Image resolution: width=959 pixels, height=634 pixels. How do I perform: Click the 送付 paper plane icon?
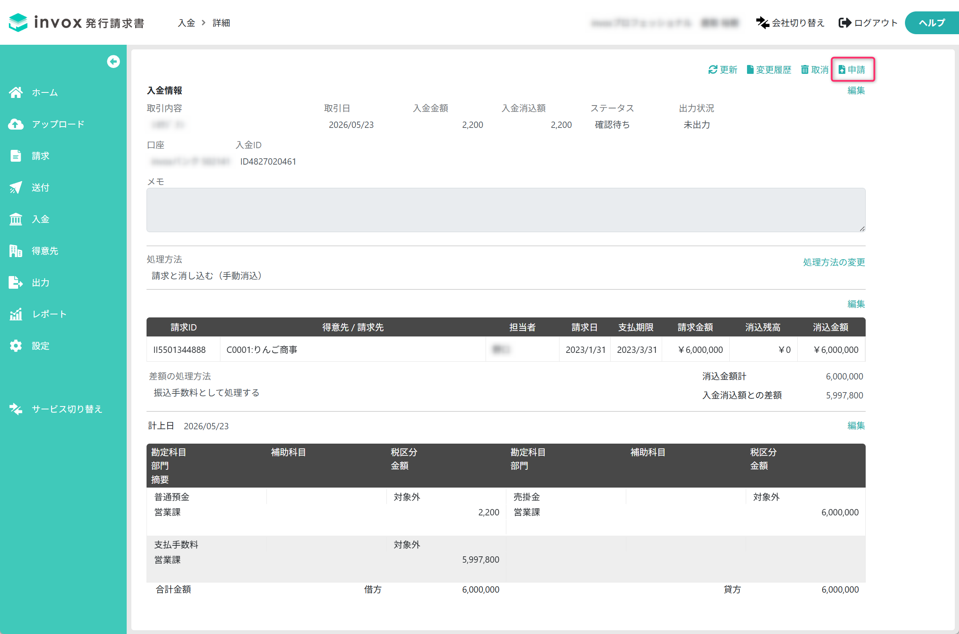(x=16, y=187)
